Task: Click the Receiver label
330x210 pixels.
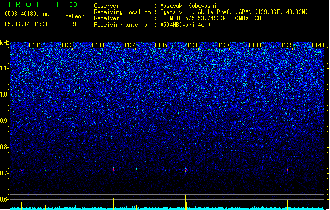Action: (107, 18)
